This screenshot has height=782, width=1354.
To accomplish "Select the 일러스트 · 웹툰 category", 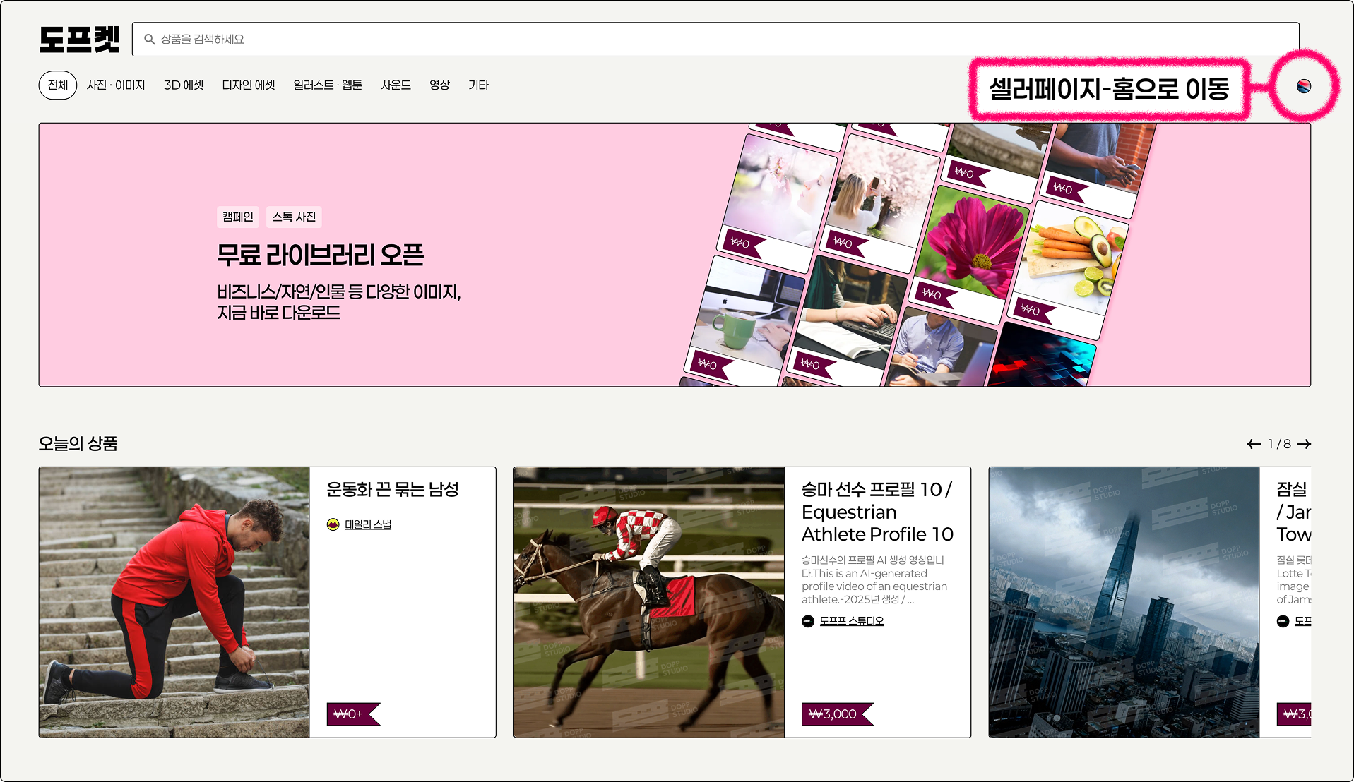I will click(328, 85).
